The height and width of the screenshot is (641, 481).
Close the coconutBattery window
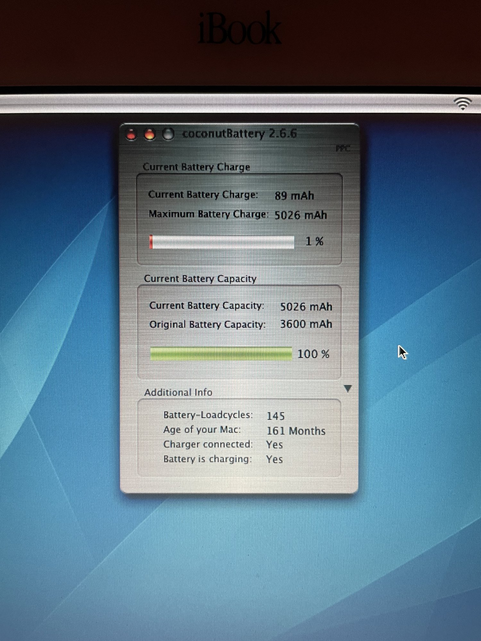[131, 135]
